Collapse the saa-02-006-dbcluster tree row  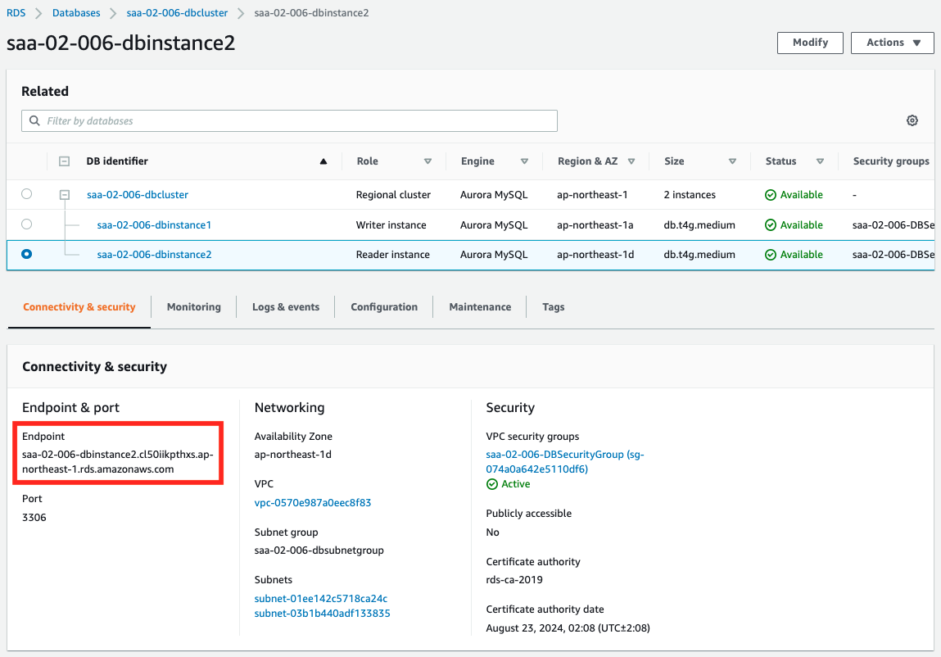click(x=65, y=195)
